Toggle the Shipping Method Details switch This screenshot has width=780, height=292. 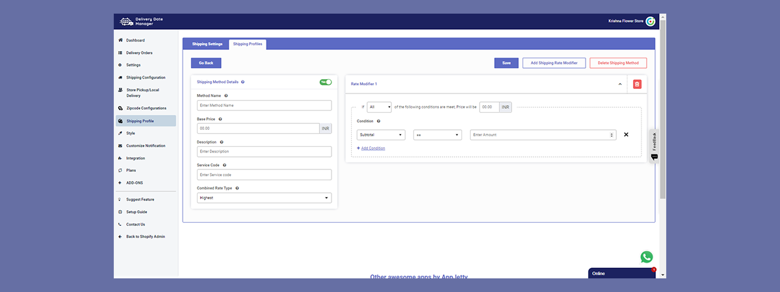(x=326, y=82)
